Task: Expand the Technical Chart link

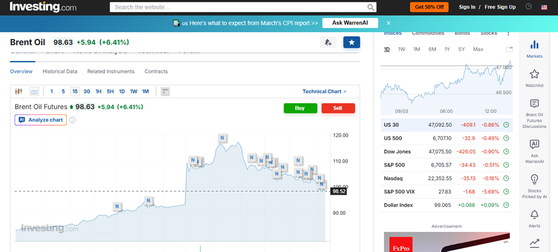Action: (324, 91)
